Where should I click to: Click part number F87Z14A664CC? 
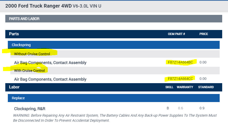(180, 79)
